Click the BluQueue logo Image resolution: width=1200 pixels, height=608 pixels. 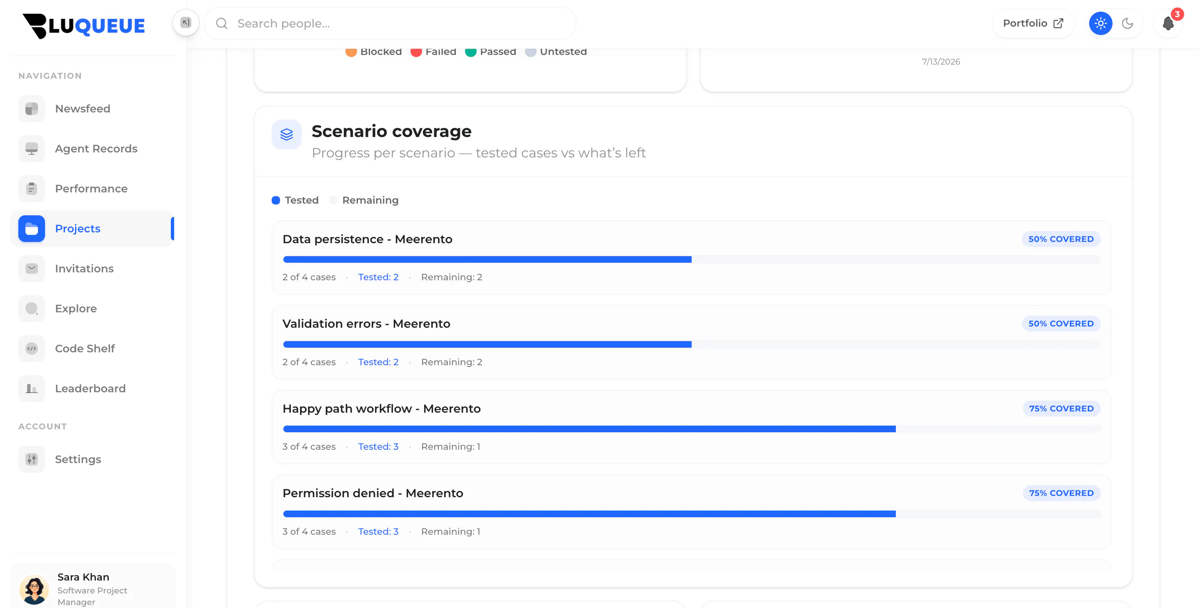[84, 25]
